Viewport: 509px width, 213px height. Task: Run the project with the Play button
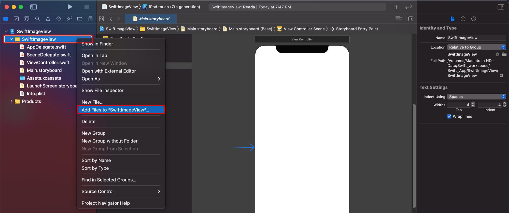click(70, 7)
